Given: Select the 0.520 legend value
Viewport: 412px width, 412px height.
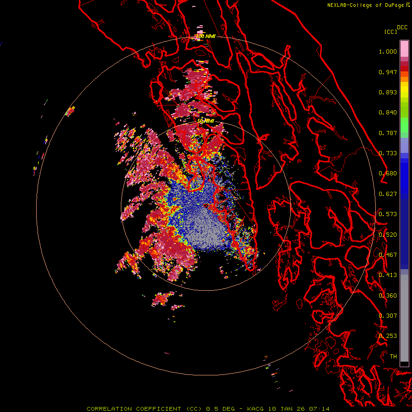Looking at the screenshot, I should tap(388, 235).
